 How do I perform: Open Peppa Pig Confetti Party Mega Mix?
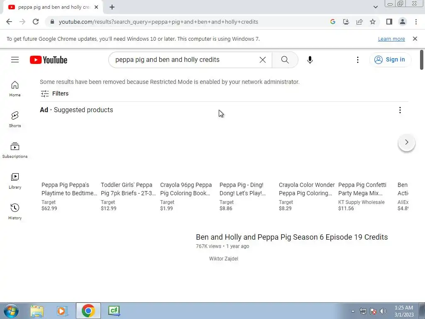(362, 189)
